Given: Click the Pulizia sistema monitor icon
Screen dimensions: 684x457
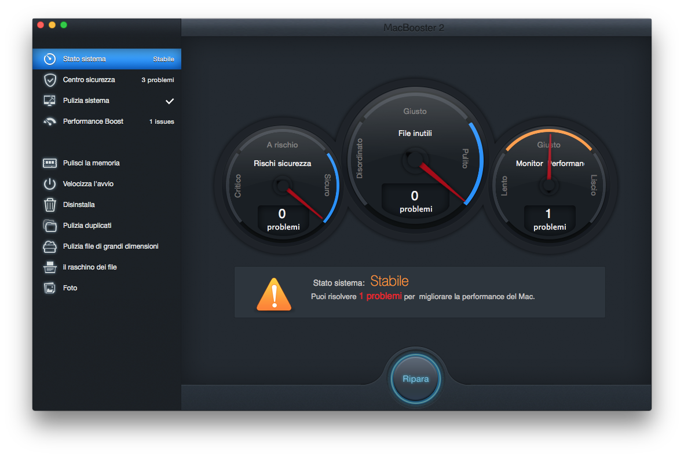Looking at the screenshot, I should tap(50, 101).
